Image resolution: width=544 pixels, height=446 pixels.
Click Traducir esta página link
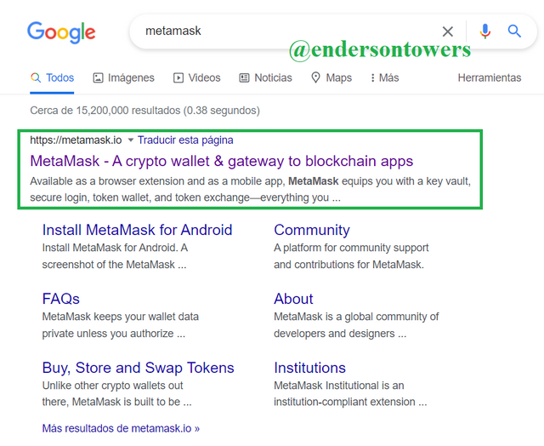(185, 140)
